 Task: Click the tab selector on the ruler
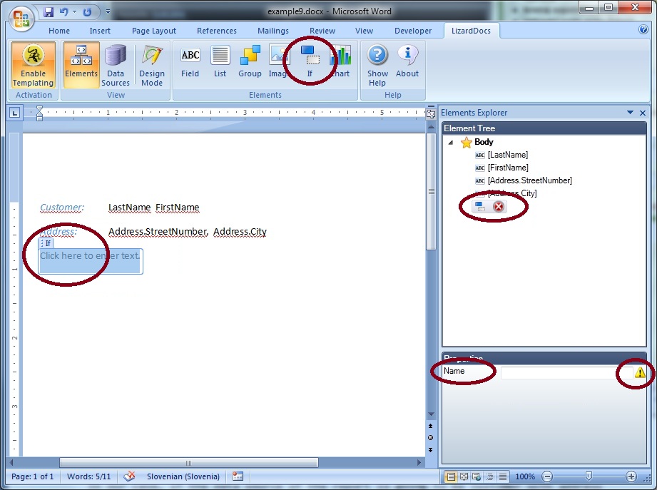coord(15,113)
